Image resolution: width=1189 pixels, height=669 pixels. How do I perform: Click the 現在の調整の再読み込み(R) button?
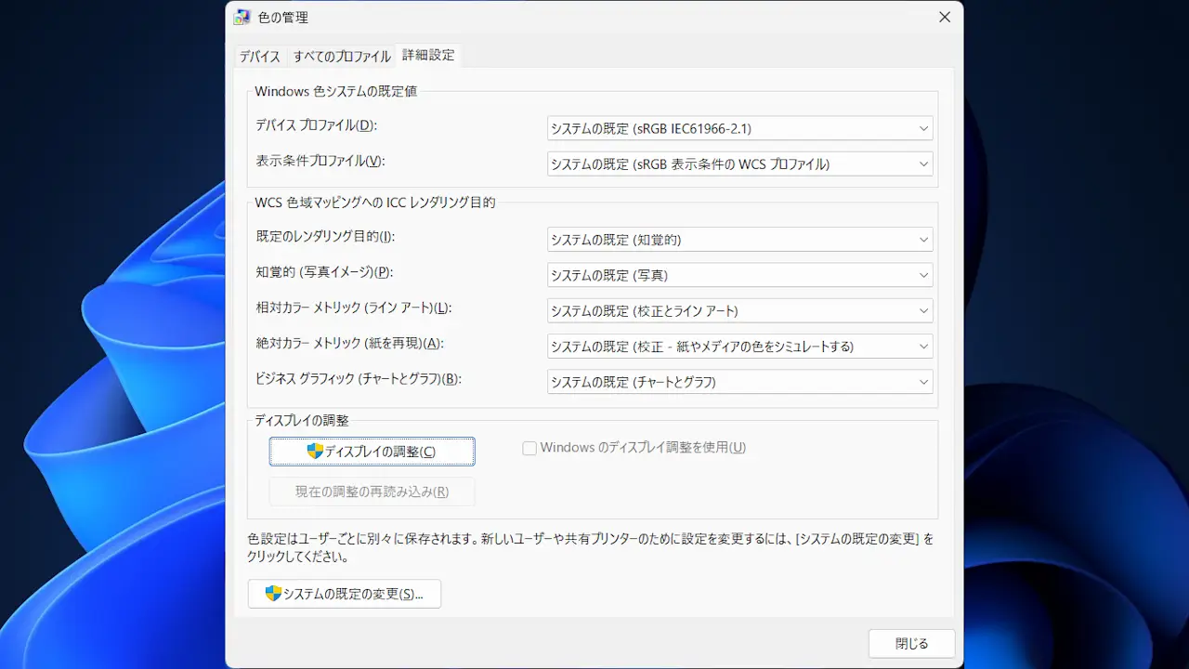372,492
